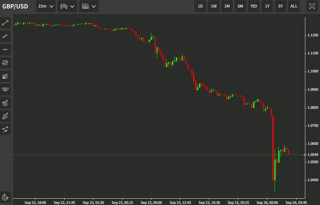
Task: Open the 15m interval dropdown
Action: click(46, 6)
